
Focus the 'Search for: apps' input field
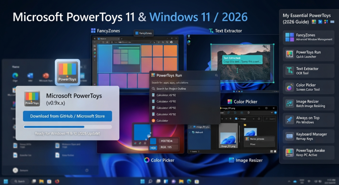click(x=185, y=82)
